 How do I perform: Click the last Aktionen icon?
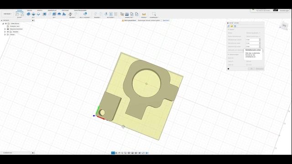[115, 14]
